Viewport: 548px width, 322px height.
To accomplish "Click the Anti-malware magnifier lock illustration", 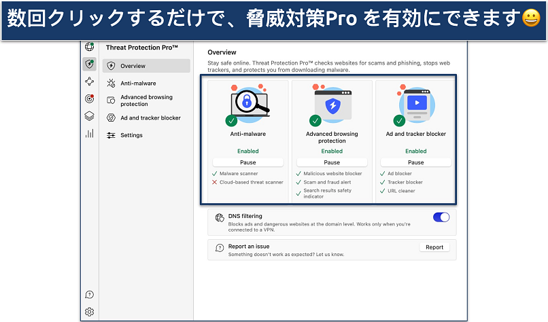I will pyautogui.click(x=249, y=103).
